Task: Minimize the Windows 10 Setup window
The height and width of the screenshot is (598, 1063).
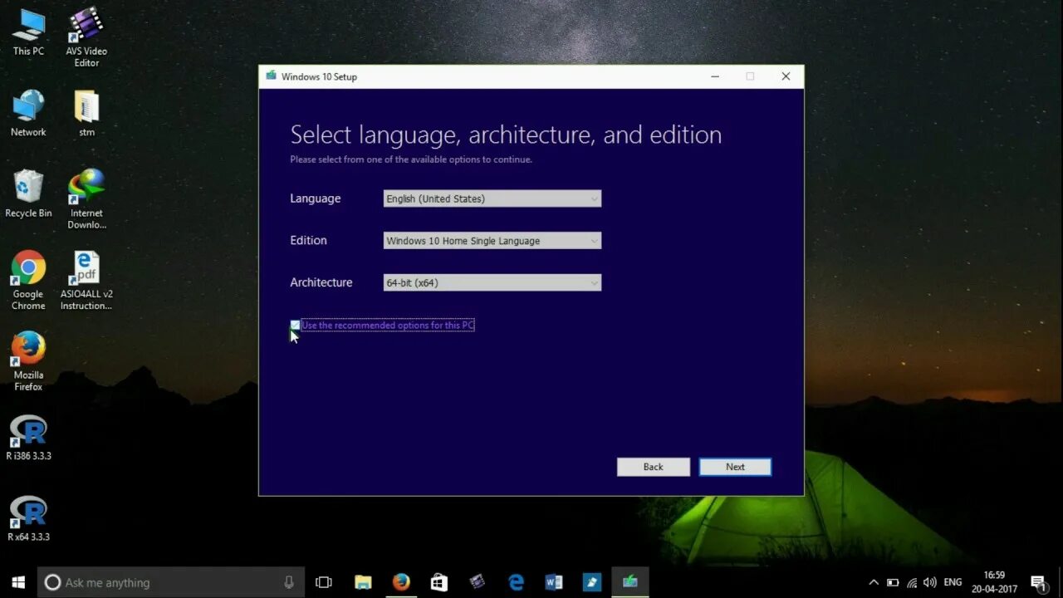Action: (715, 76)
